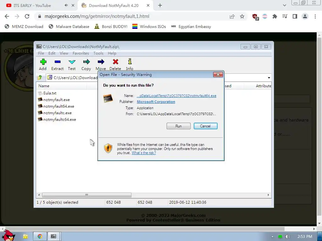Bookmark this page with the star icon

coord(242,16)
